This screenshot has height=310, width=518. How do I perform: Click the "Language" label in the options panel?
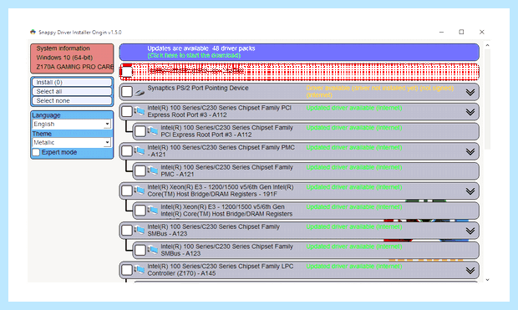pyautogui.click(x=46, y=115)
